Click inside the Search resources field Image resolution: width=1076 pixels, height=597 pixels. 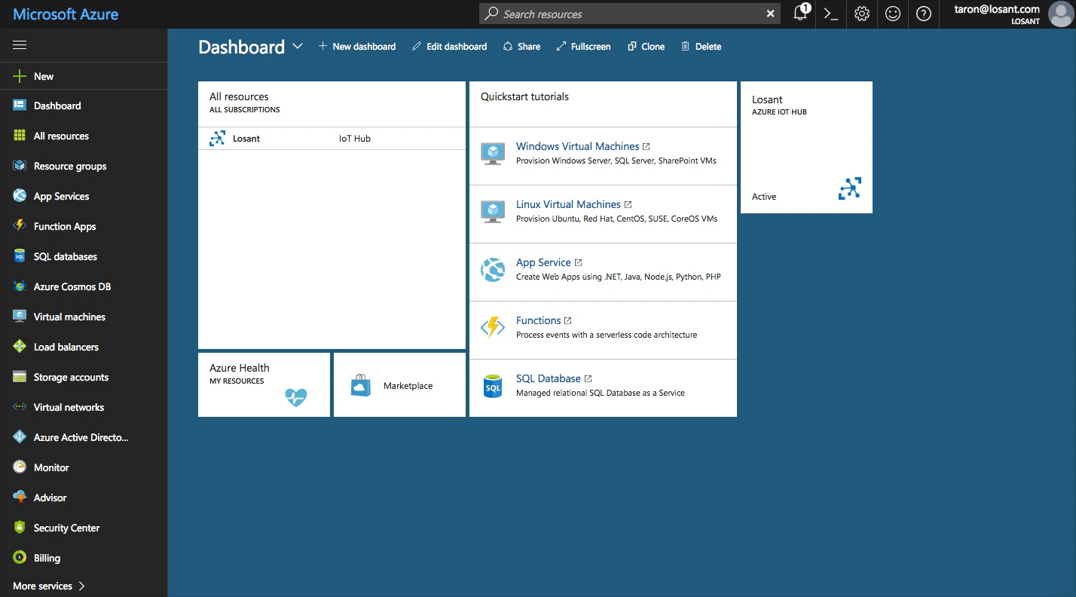click(x=618, y=14)
